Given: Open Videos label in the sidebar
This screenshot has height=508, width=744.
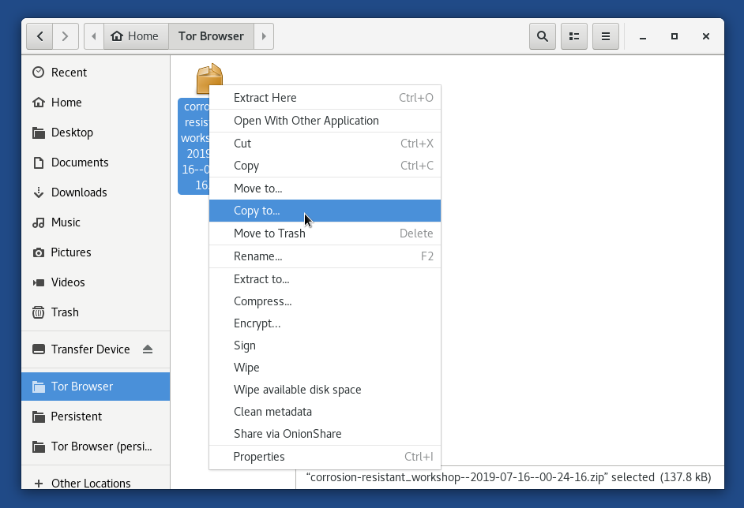Looking at the screenshot, I should [69, 282].
